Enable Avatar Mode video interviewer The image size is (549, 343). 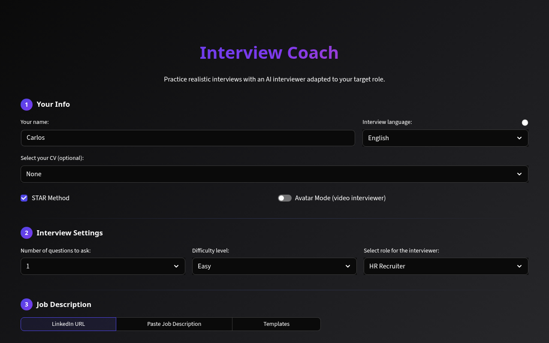[x=284, y=198]
